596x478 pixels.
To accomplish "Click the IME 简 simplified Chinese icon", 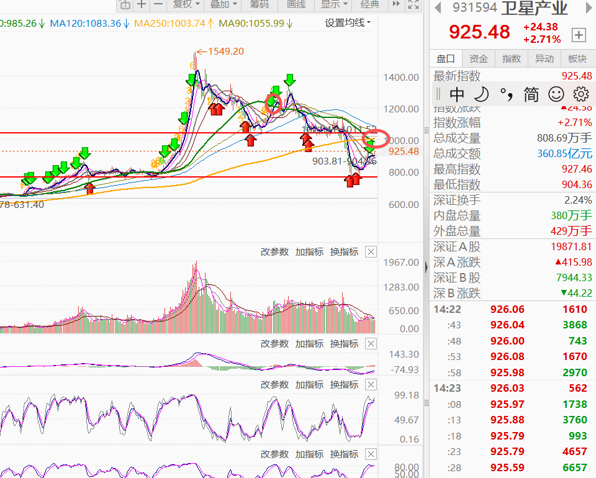I will pyautogui.click(x=531, y=94).
